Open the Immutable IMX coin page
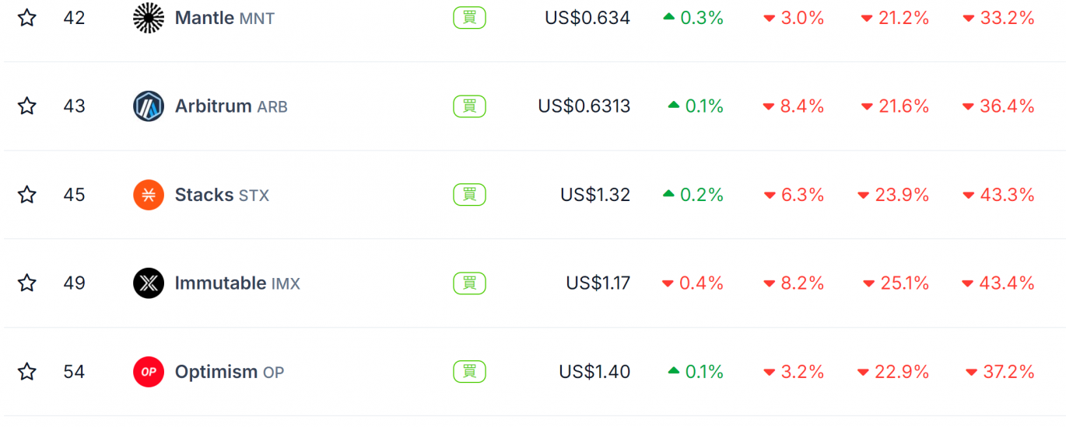Image resolution: width=1066 pixels, height=427 pixels. tap(237, 283)
